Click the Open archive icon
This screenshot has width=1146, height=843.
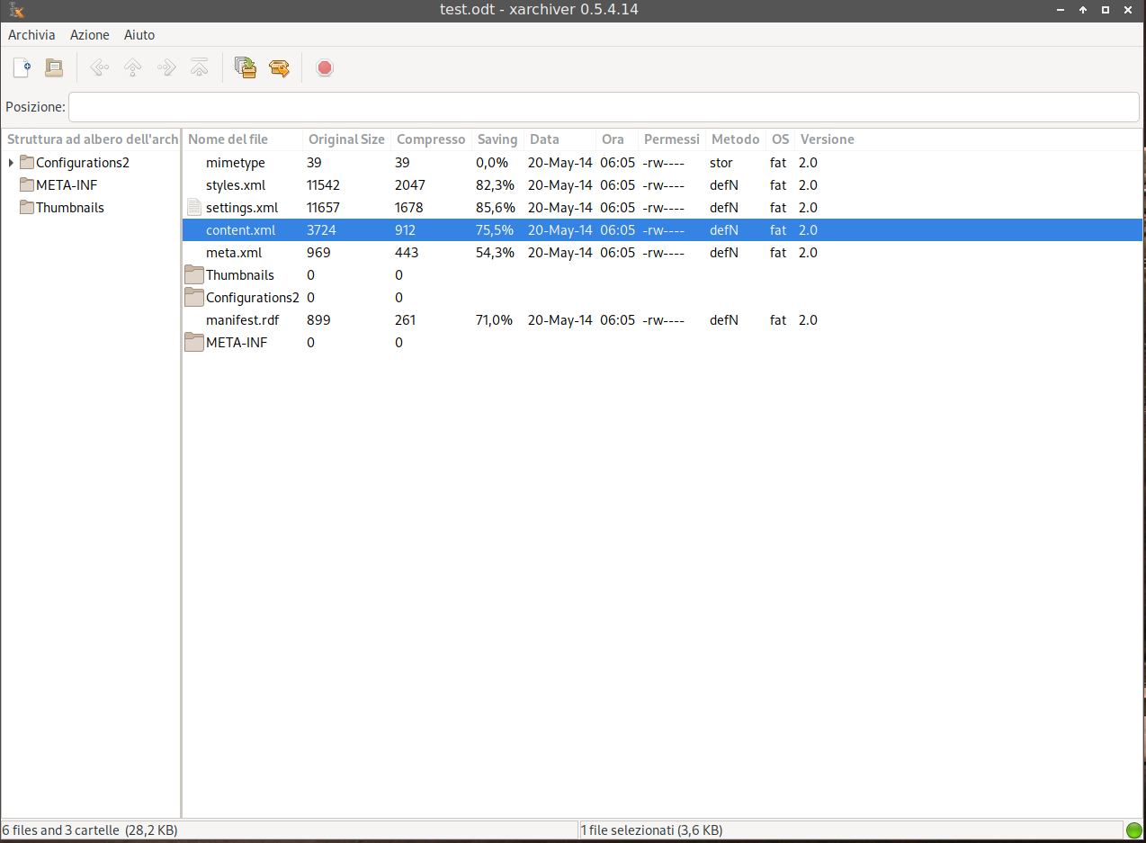pos(53,67)
